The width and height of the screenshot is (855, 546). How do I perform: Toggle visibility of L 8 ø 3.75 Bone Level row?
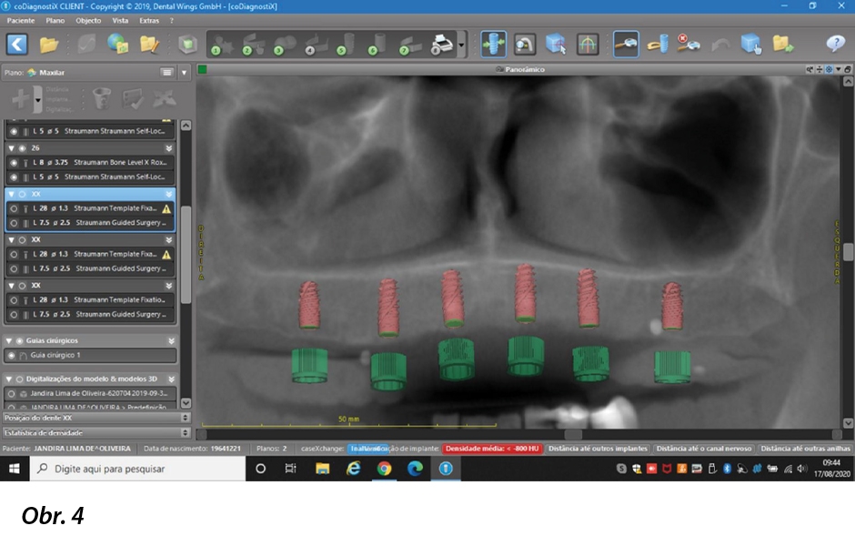[x=14, y=163]
